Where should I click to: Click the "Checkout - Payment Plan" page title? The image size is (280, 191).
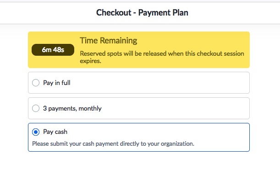click(x=142, y=13)
